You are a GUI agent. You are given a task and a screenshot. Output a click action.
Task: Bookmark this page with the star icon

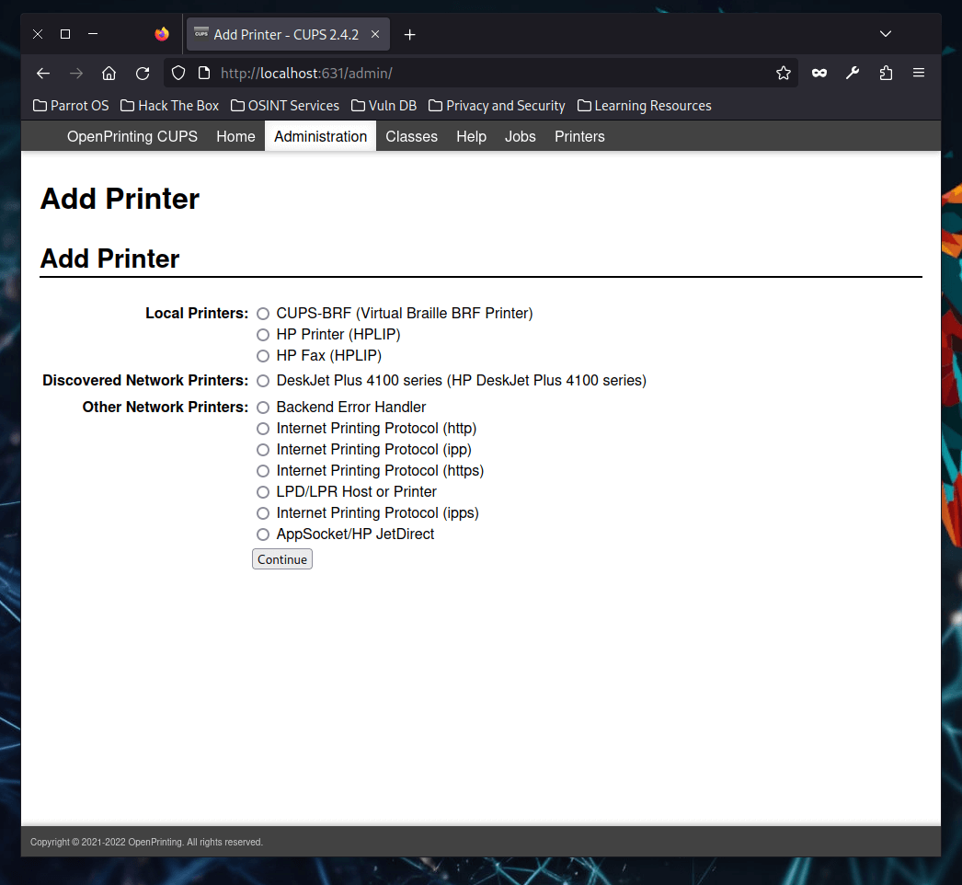coord(784,73)
